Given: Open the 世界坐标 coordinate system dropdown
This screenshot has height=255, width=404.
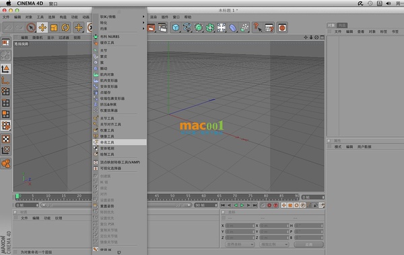Looking at the screenshot, I should click(240, 244).
